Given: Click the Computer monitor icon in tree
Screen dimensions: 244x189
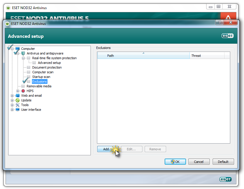Looking at the screenshot, I should point(18,49).
